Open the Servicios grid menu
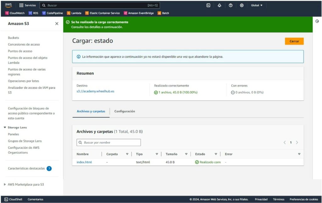 pyautogui.click(x=27, y=5)
